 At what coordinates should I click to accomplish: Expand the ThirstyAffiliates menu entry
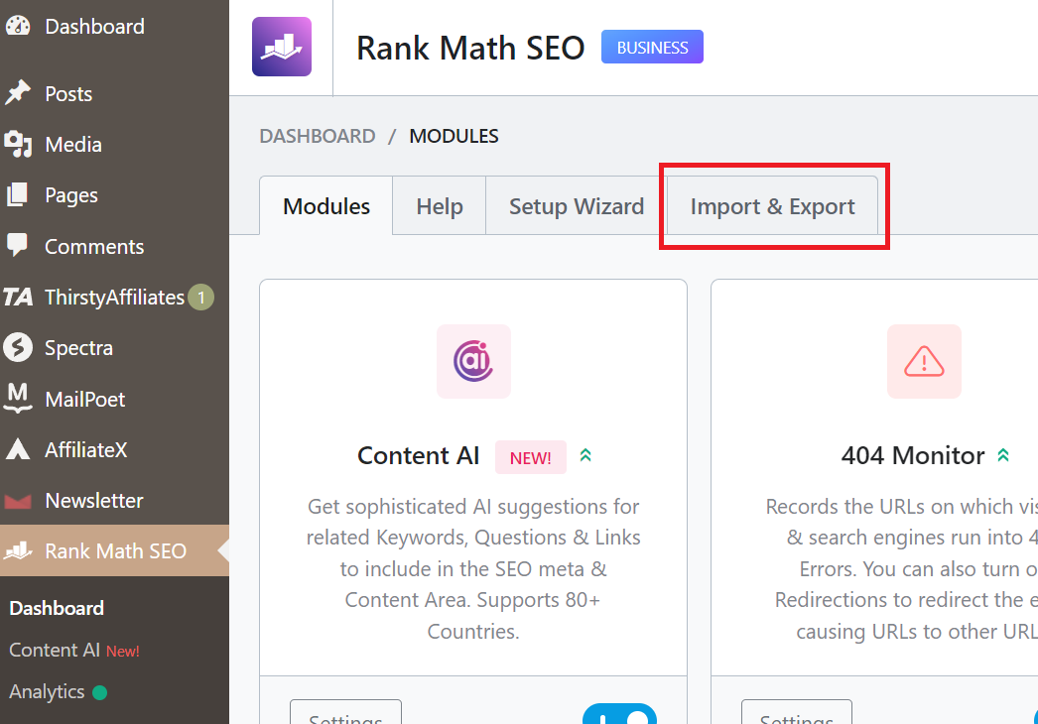(x=113, y=297)
